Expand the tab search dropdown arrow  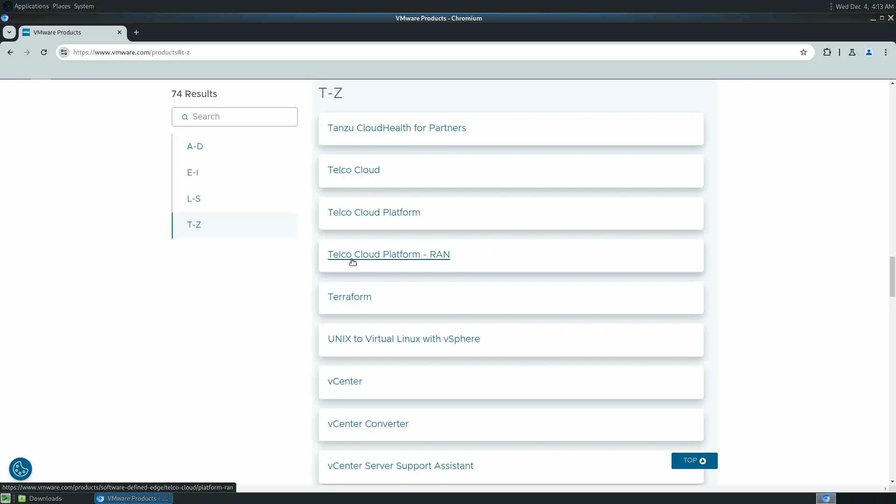[x=9, y=32]
